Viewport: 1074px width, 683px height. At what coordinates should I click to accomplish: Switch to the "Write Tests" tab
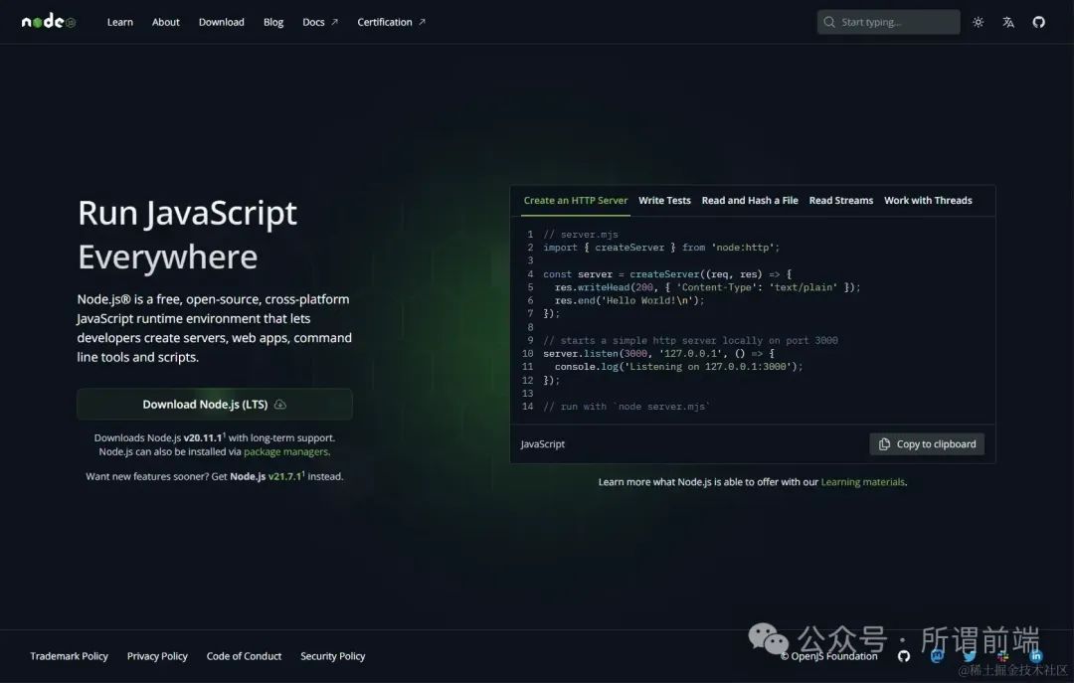(664, 200)
